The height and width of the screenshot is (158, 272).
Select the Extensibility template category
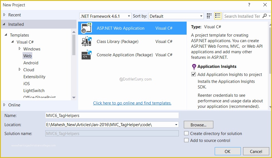(34, 77)
